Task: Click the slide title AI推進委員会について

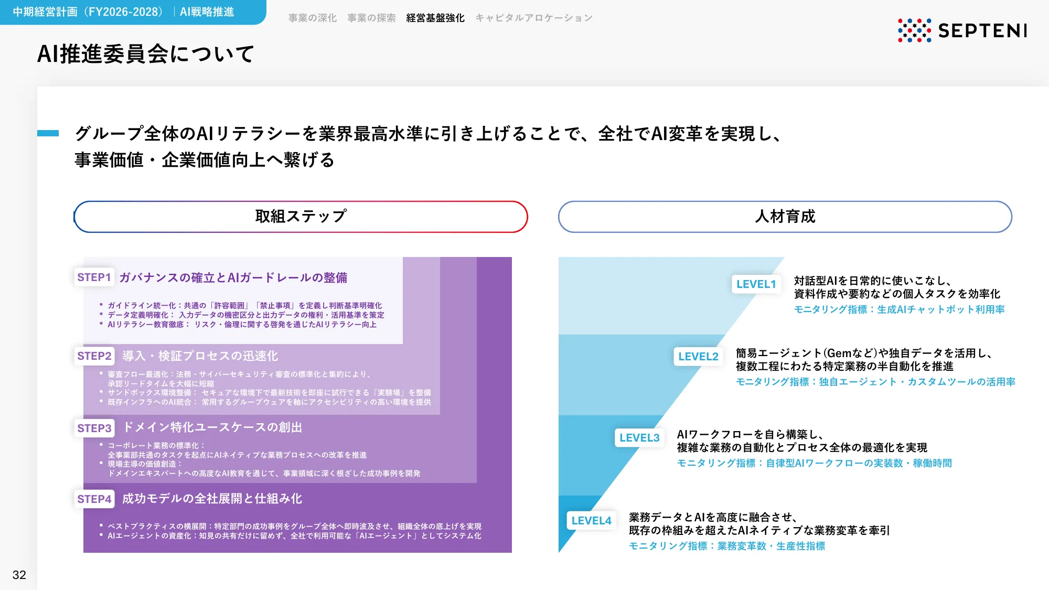Action: coord(146,53)
